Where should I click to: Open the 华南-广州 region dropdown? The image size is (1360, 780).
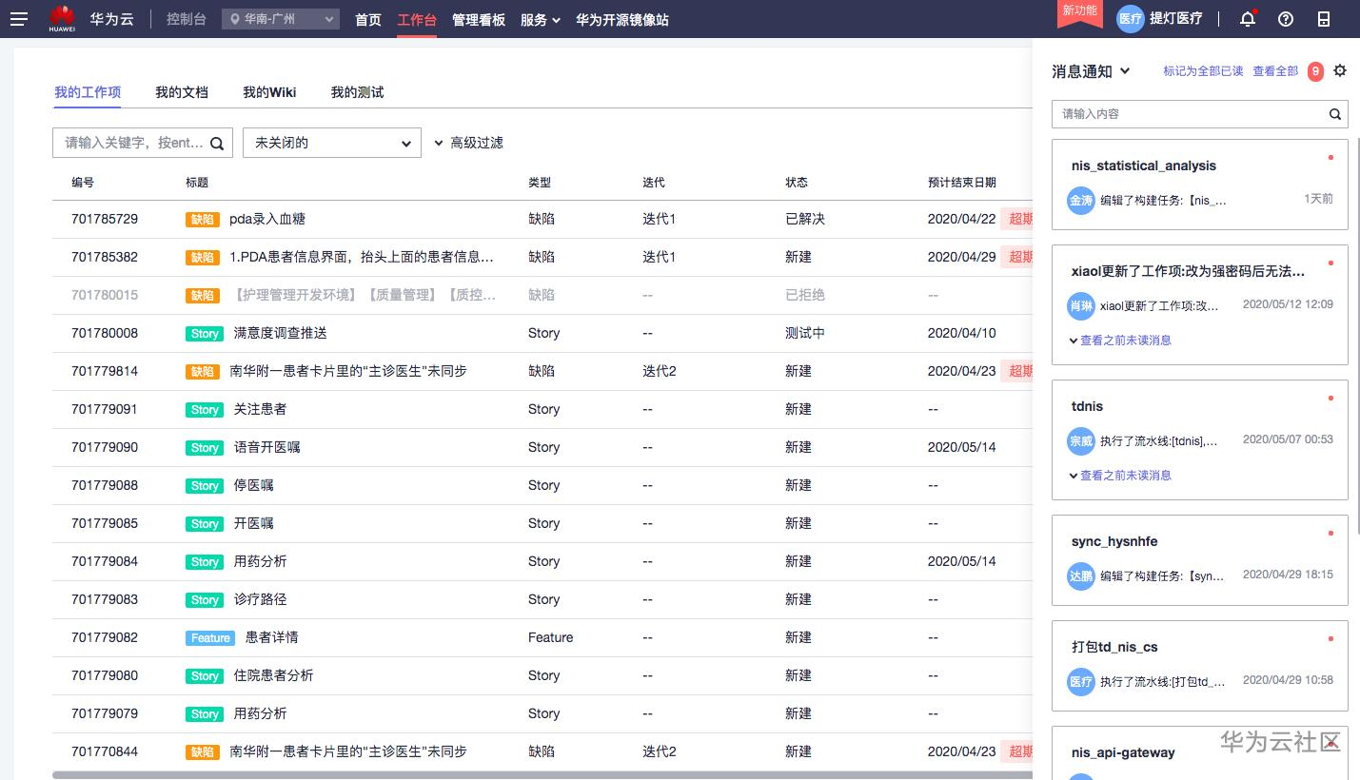[x=281, y=19]
